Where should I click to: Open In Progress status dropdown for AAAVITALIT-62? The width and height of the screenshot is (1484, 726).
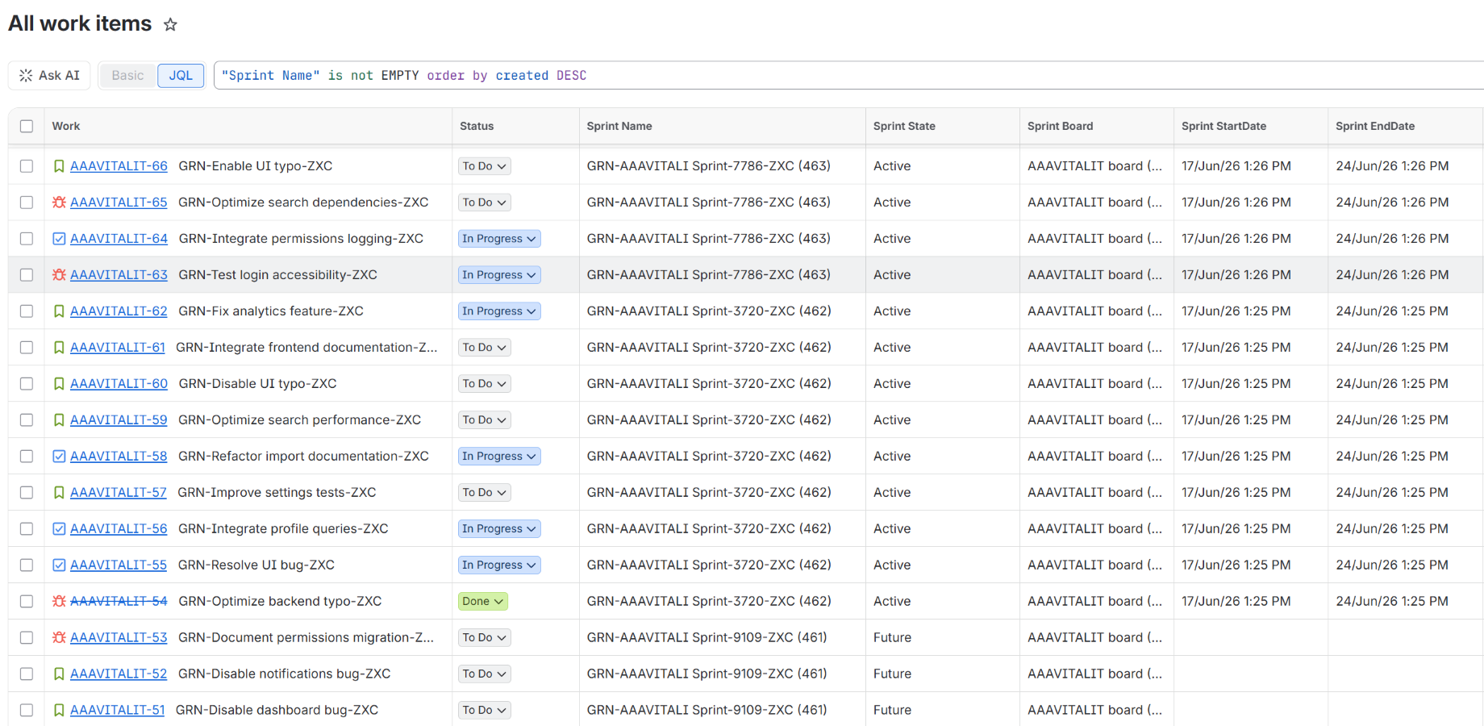(x=499, y=311)
